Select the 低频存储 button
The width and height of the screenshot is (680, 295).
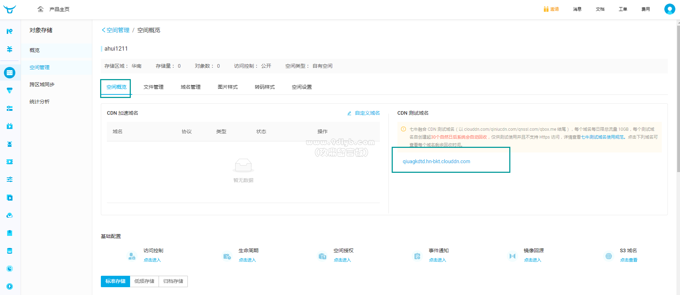(x=144, y=281)
